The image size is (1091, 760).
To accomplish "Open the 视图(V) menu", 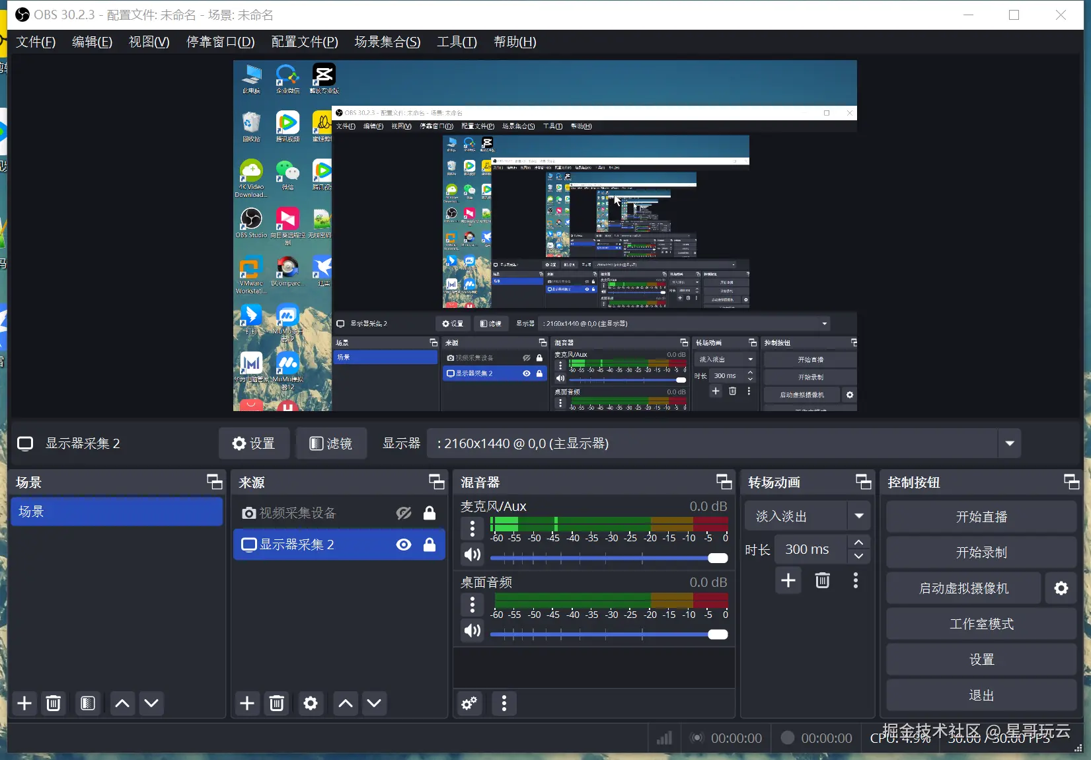I will [x=149, y=42].
